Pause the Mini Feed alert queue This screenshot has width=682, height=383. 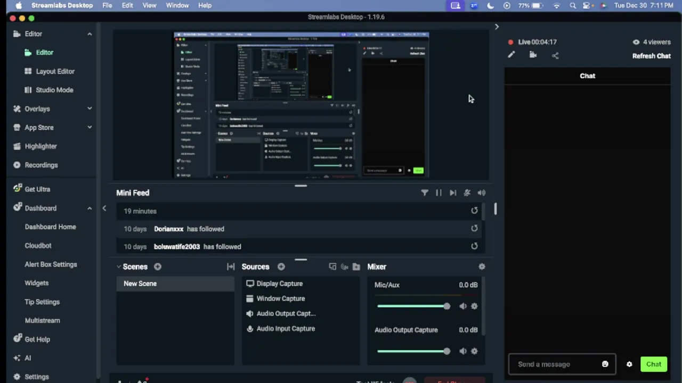(439, 193)
